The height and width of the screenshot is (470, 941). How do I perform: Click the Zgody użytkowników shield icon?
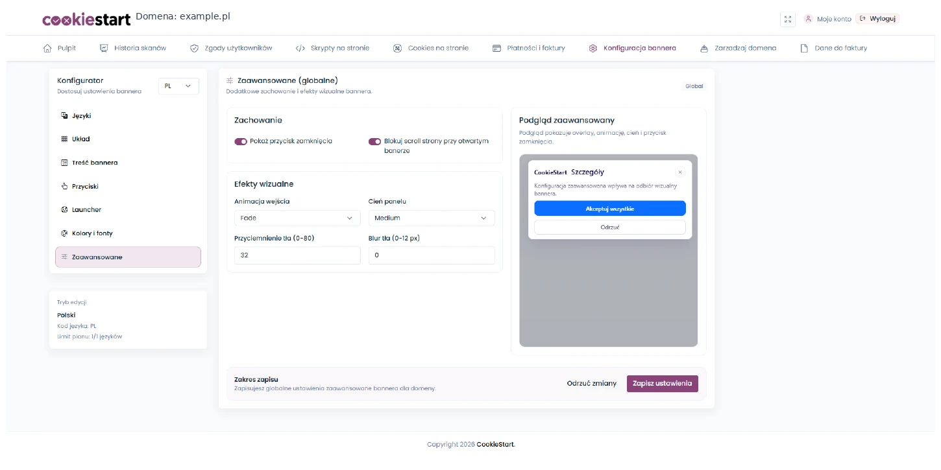pyautogui.click(x=194, y=48)
